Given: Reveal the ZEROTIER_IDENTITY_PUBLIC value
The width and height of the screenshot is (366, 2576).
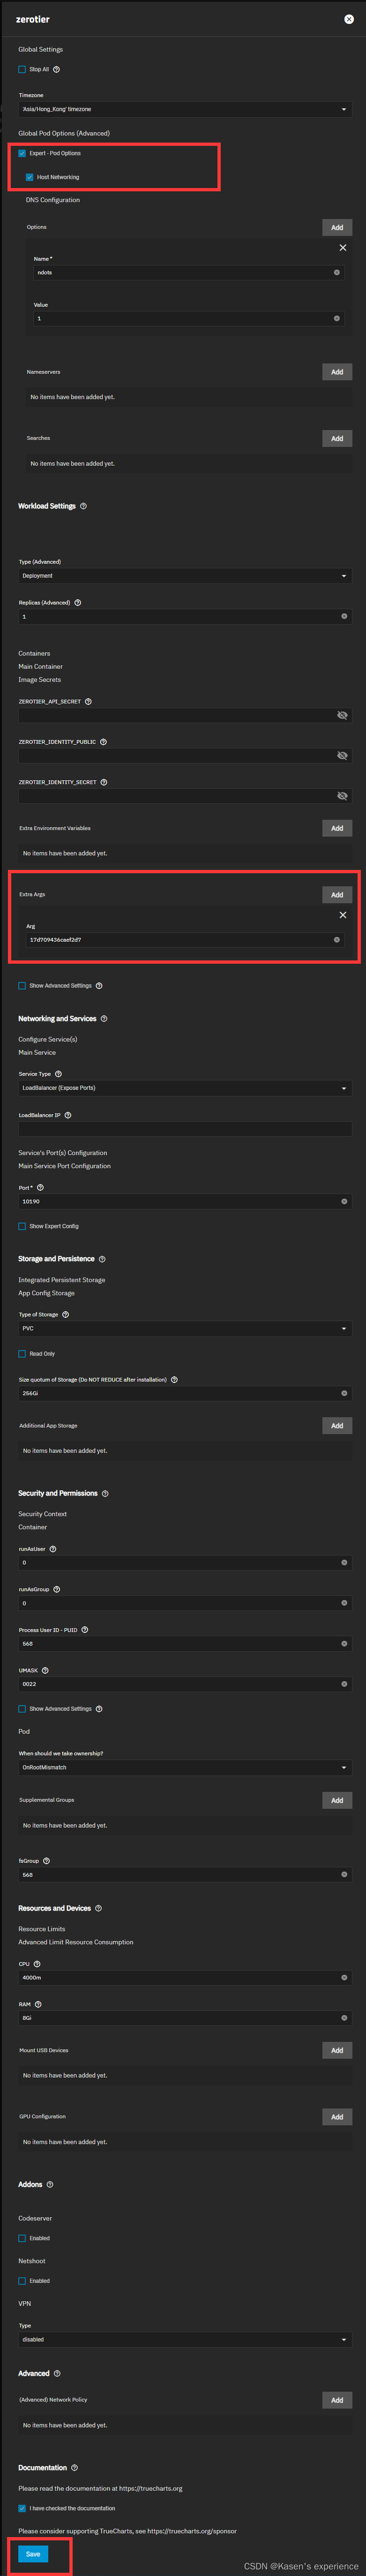Looking at the screenshot, I should pyautogui.click(x=342, y=755).
